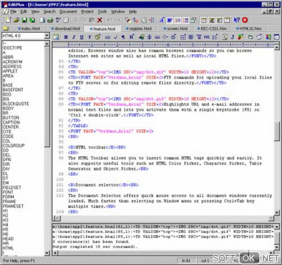The width and height of the screenshot is (282, 265).
Task: Open the HTML color picker icon
Action: click(x=98, y=37)
